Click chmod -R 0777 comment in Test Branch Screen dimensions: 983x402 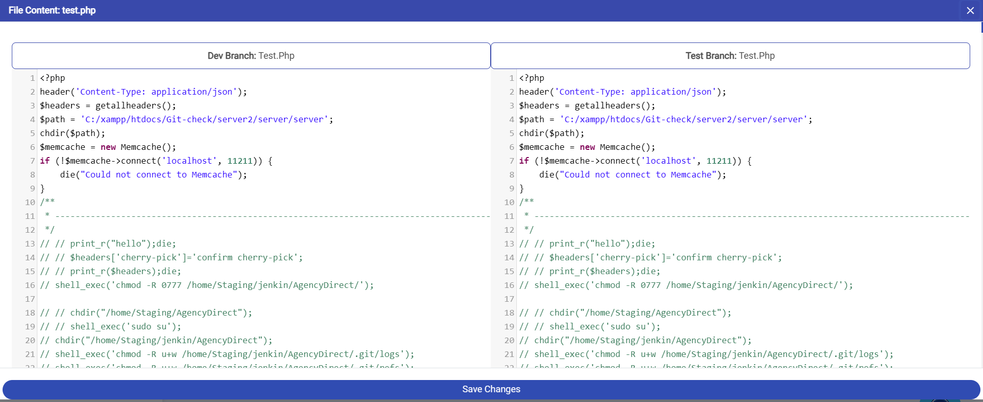click(x=686, y=285)
